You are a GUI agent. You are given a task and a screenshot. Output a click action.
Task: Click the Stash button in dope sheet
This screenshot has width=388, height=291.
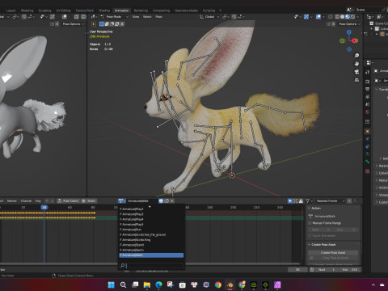coord(89,201)
